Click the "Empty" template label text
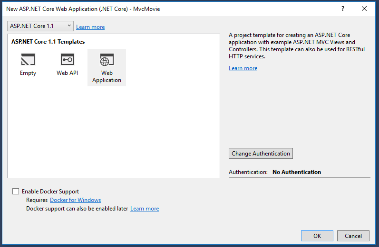The image size is (379, 247). [x=28, y=73]
